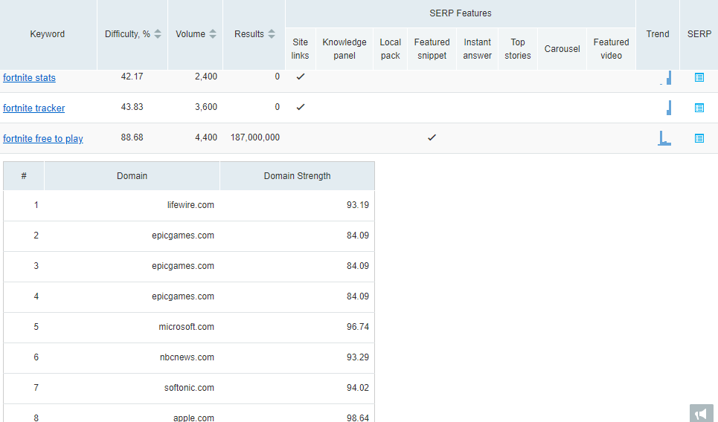Viewport: 718px width, 422px height.
Task: Open SERP icon for fortnite tracker row
Action: tap(699, 108)
